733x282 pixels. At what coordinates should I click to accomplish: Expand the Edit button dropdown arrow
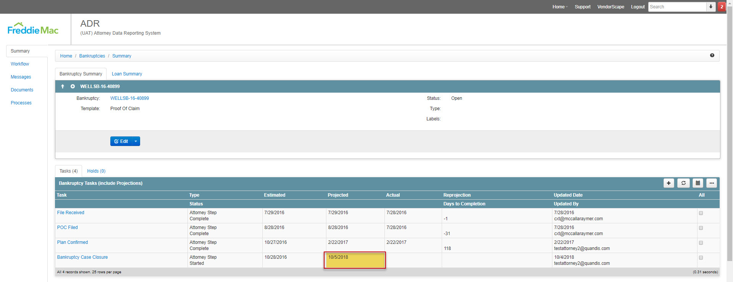click(136, 141)
